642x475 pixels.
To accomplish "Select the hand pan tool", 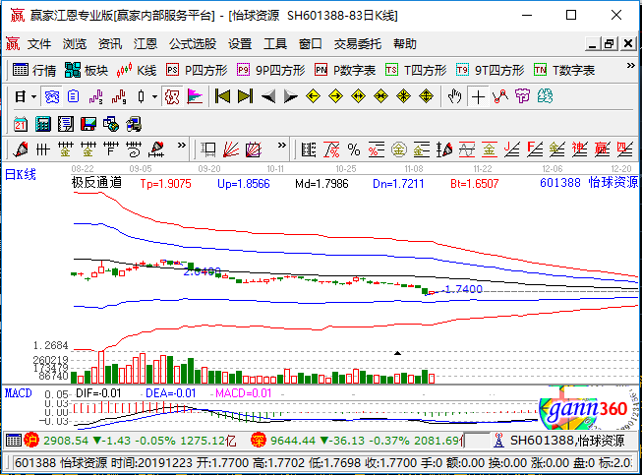I will (455, 97).
